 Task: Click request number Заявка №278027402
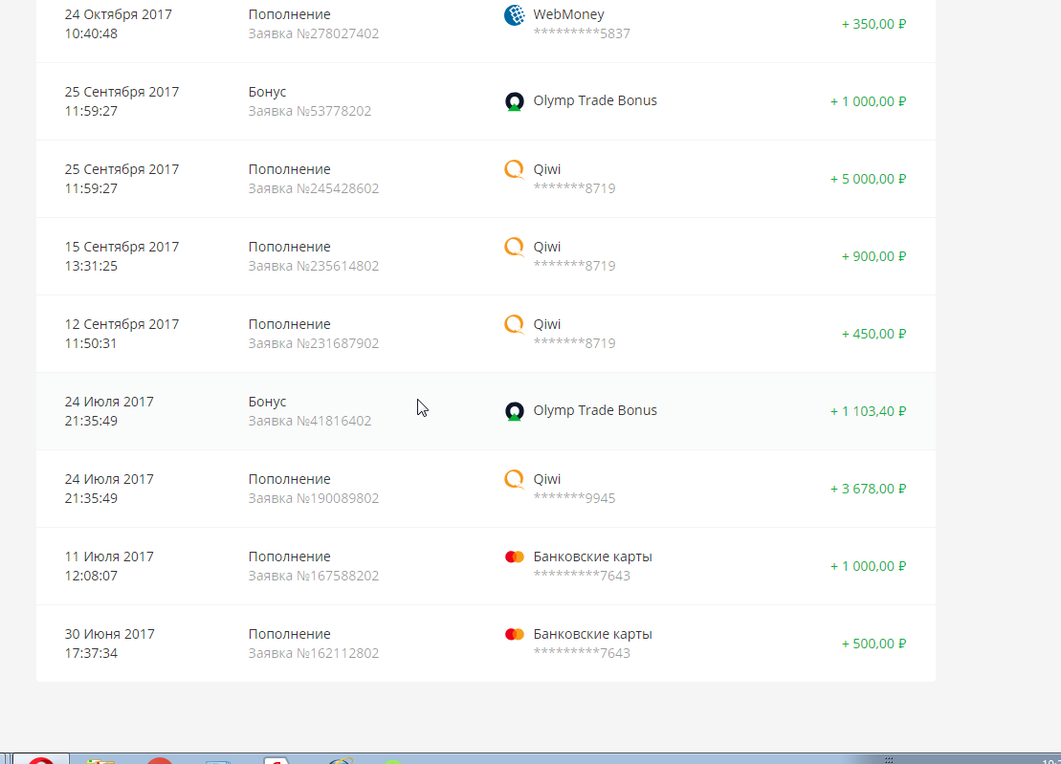[313, 33]
